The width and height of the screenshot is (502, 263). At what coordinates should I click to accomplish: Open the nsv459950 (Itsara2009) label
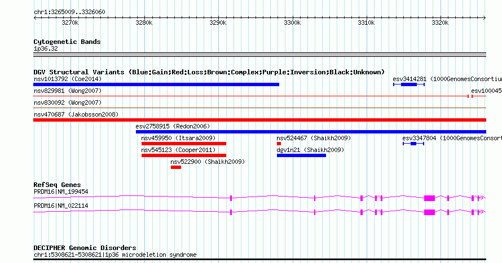pyautogui.click(x=178, y=138)
